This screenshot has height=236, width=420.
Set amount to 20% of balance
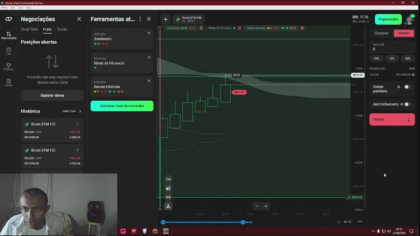coord(392,58)
